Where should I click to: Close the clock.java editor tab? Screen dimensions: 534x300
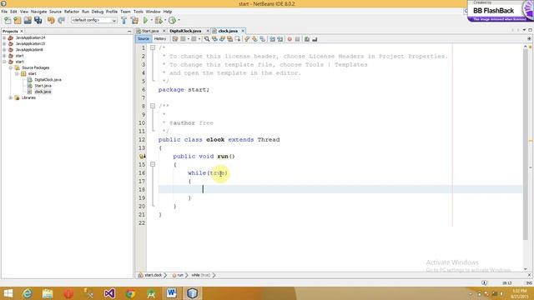(x=243, y=31)
